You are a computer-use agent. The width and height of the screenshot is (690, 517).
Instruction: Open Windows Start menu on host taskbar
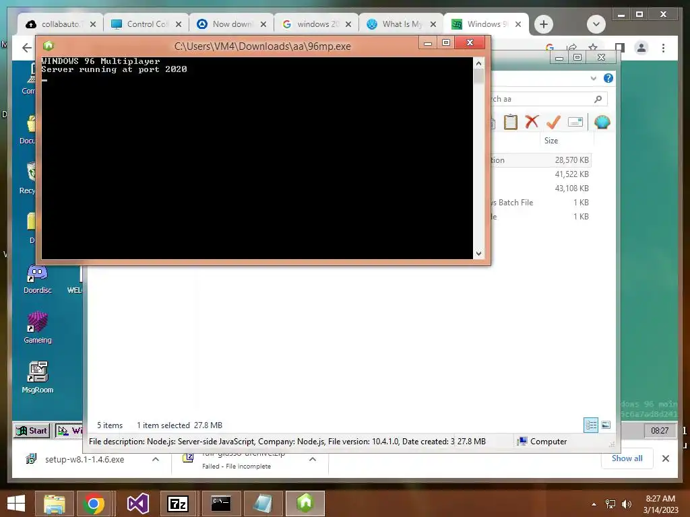(x=16, y=504)
